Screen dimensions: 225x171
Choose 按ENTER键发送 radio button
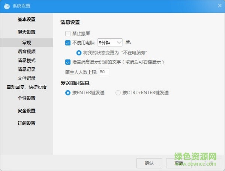point(68,92)
